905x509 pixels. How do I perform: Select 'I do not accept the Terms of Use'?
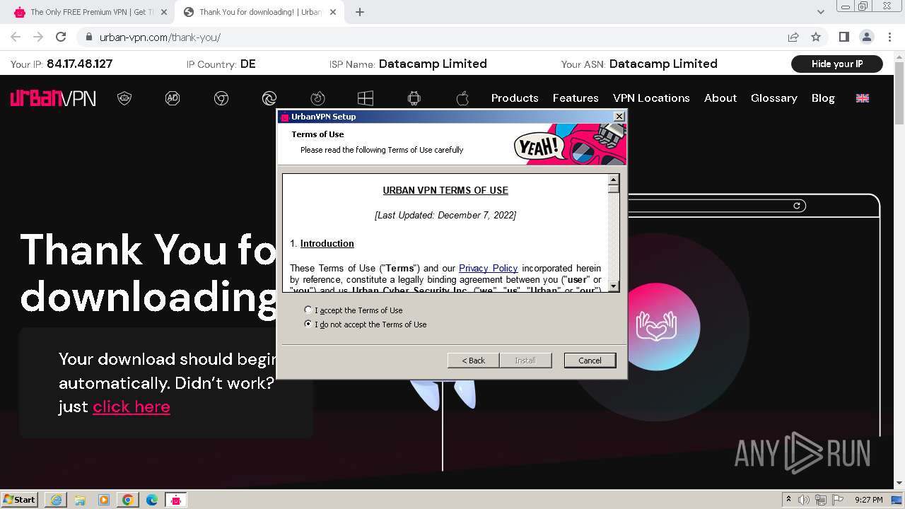click(366, 324)
